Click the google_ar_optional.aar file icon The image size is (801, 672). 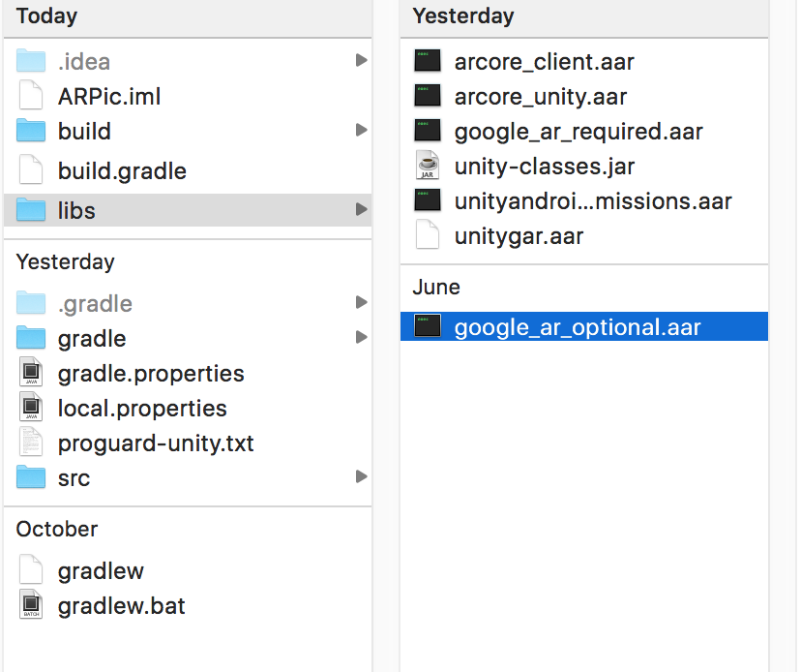(427, 327)
